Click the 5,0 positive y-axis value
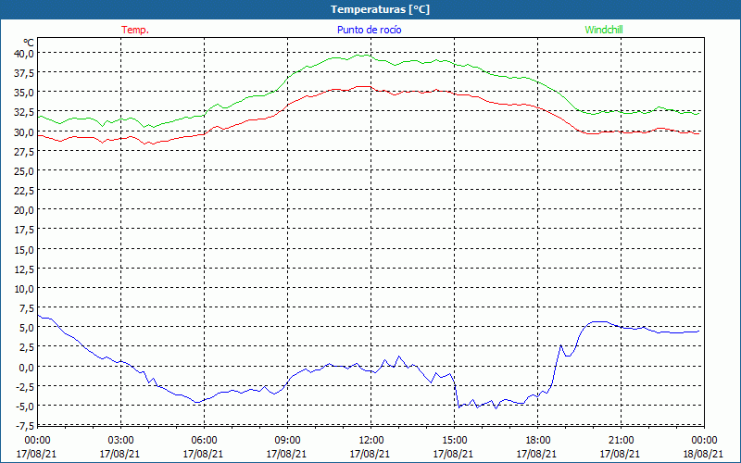Viewport: 741px width, 463px height. [x=26, y=328]
